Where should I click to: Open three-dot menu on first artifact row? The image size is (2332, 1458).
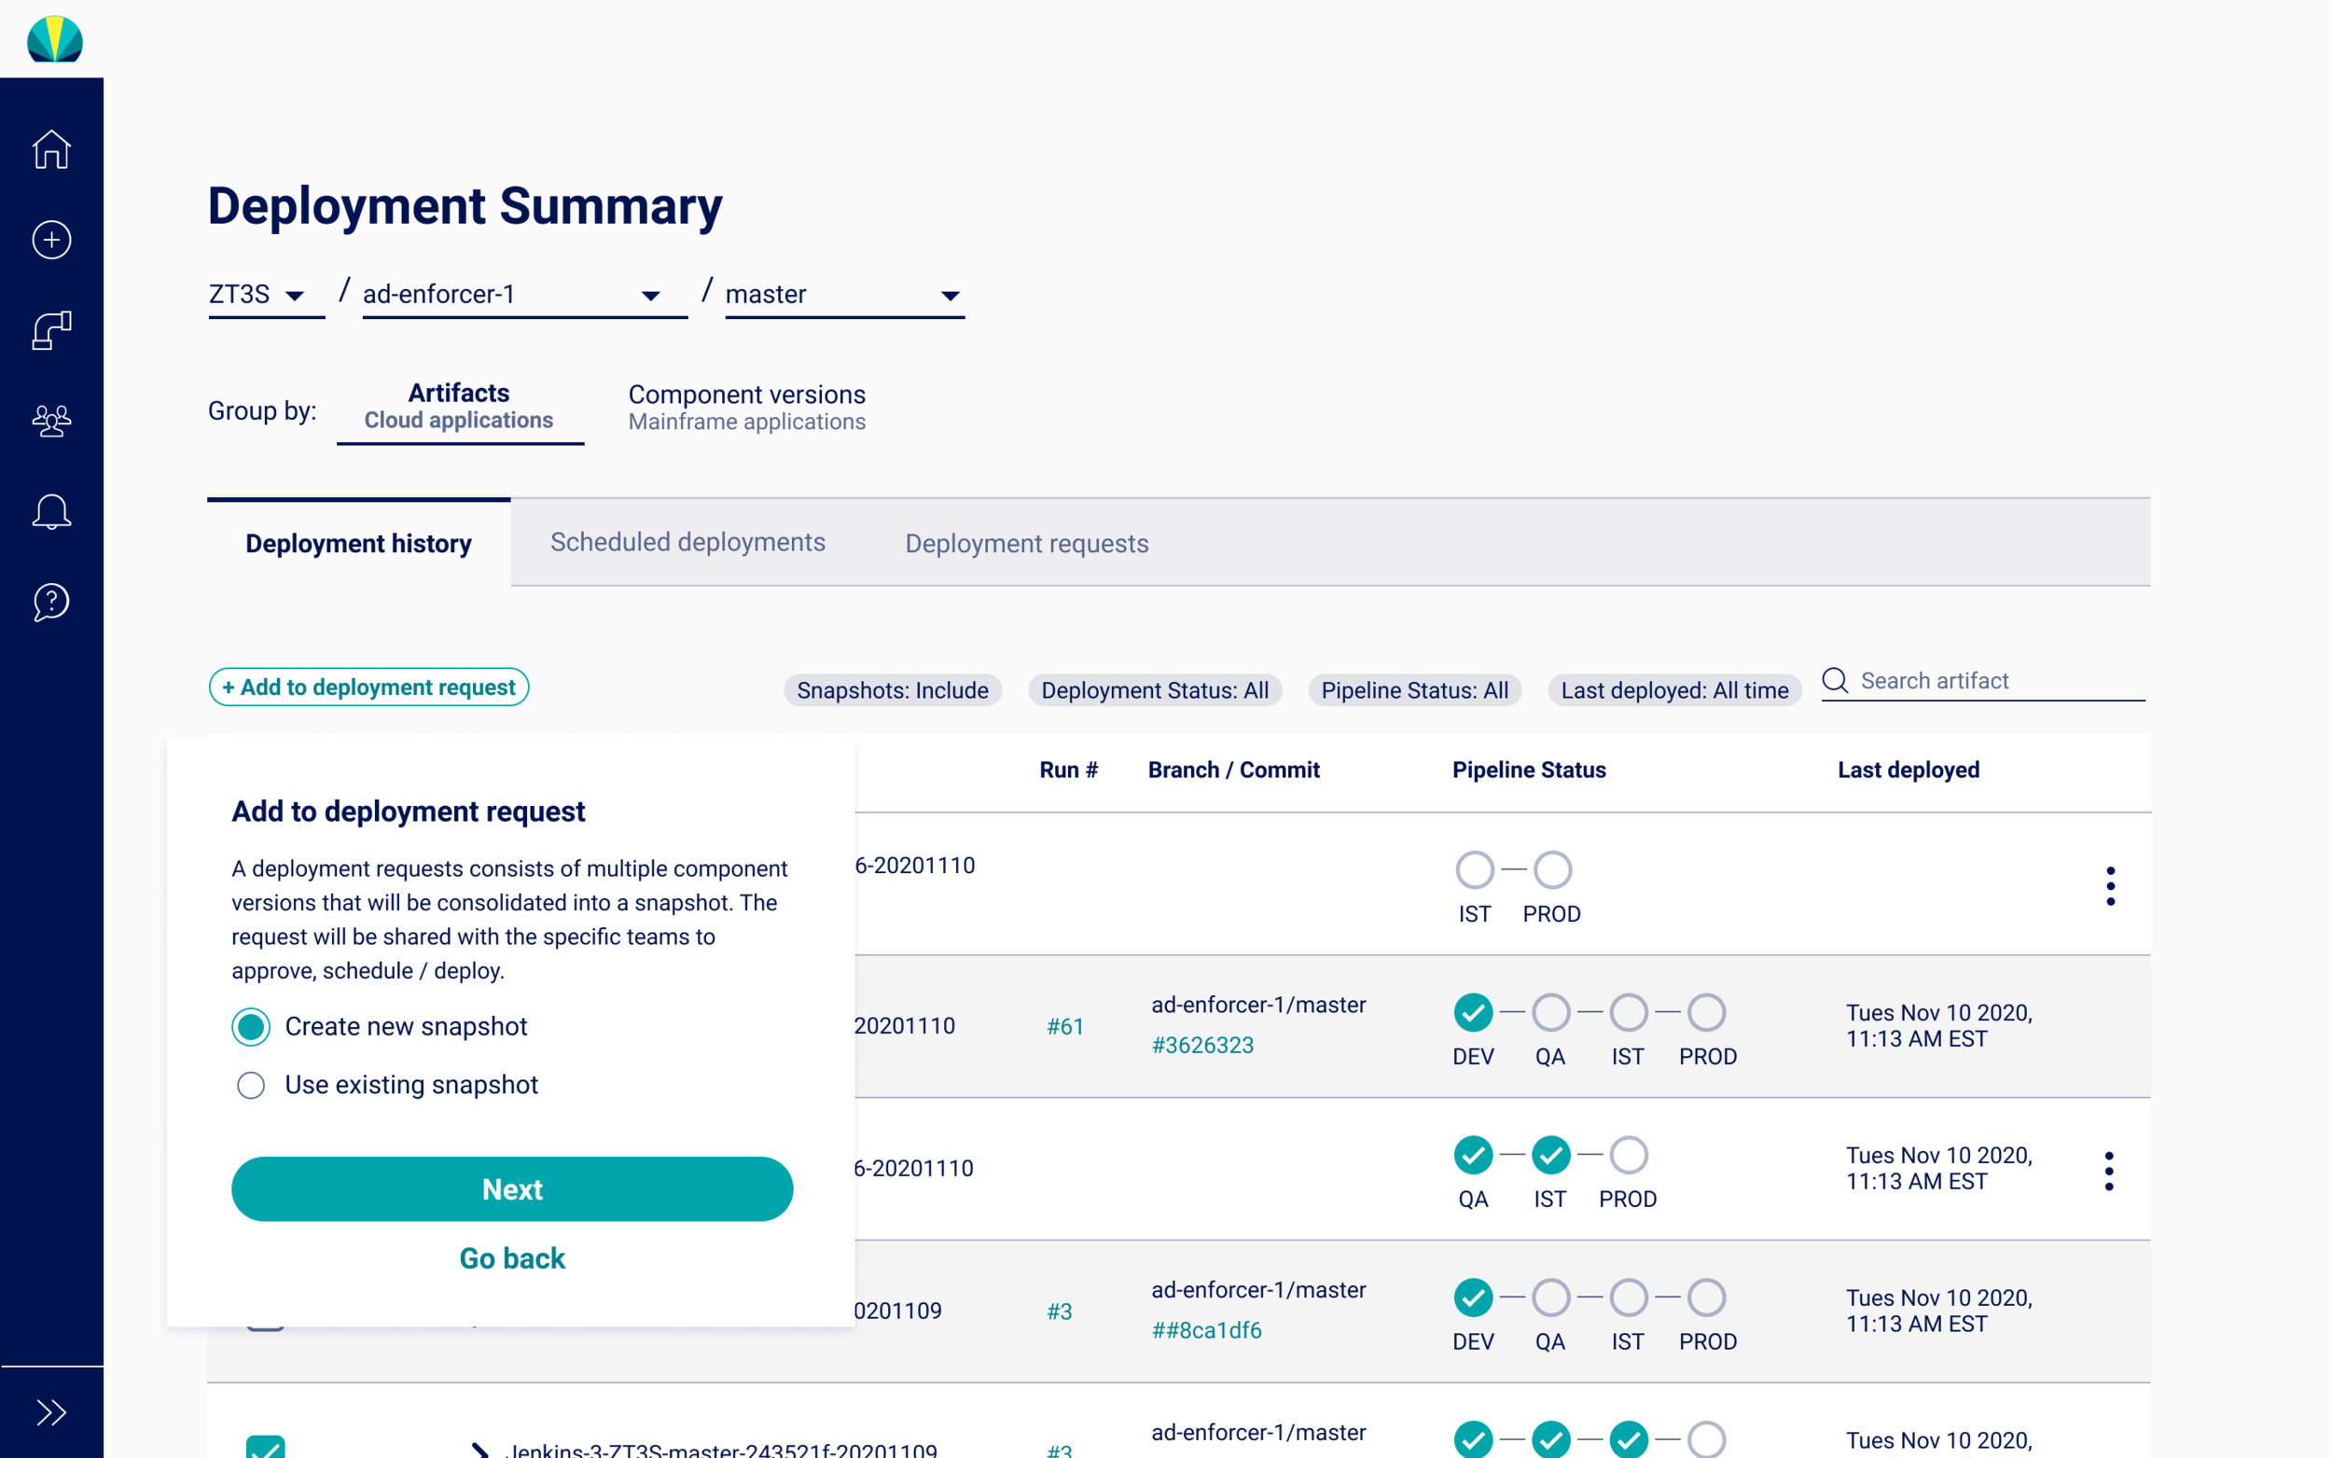[x=2109, y=885]
